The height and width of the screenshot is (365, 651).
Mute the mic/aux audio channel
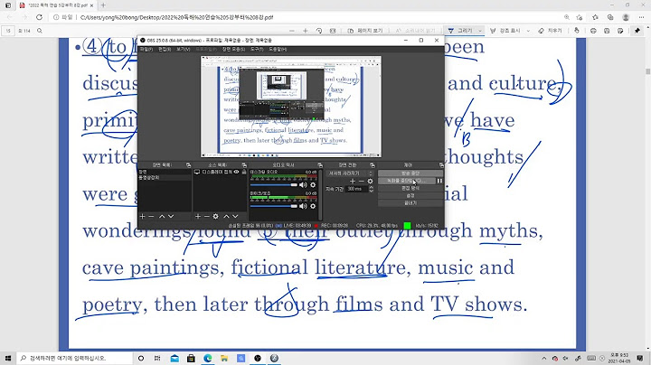[x=303, y=206]
